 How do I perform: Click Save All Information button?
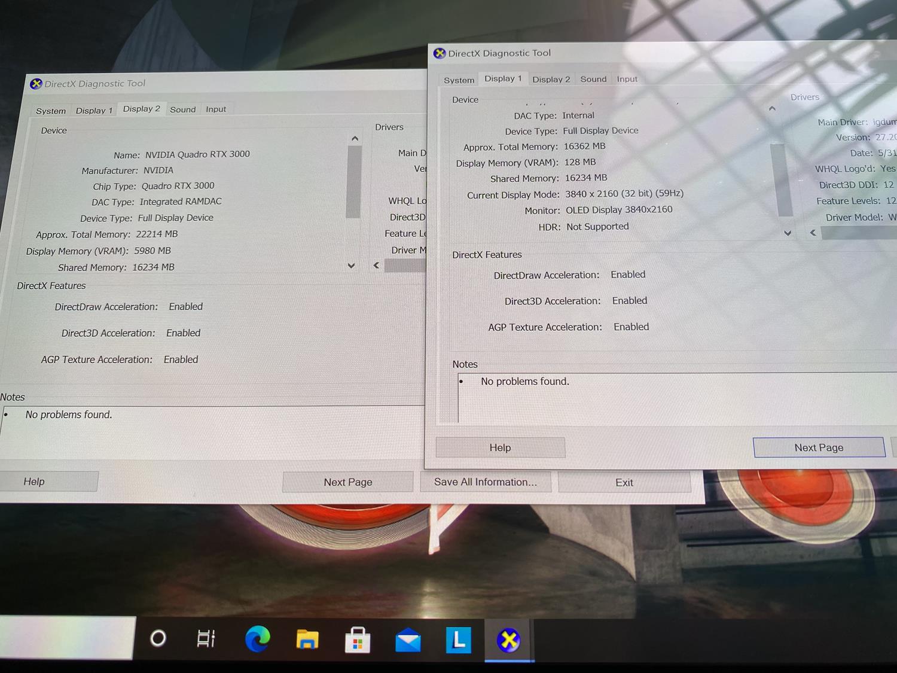tap(486, 482)
